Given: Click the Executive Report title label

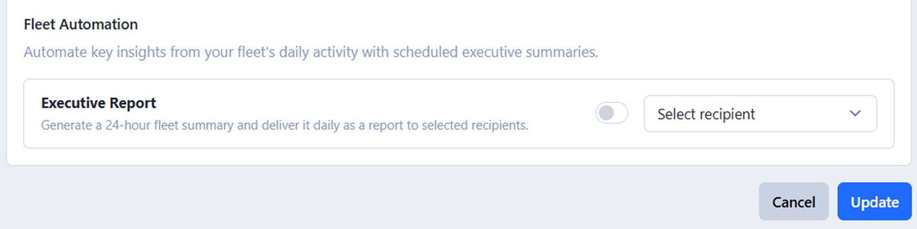Looking at the screenshot, I should (x=99, y=103).
